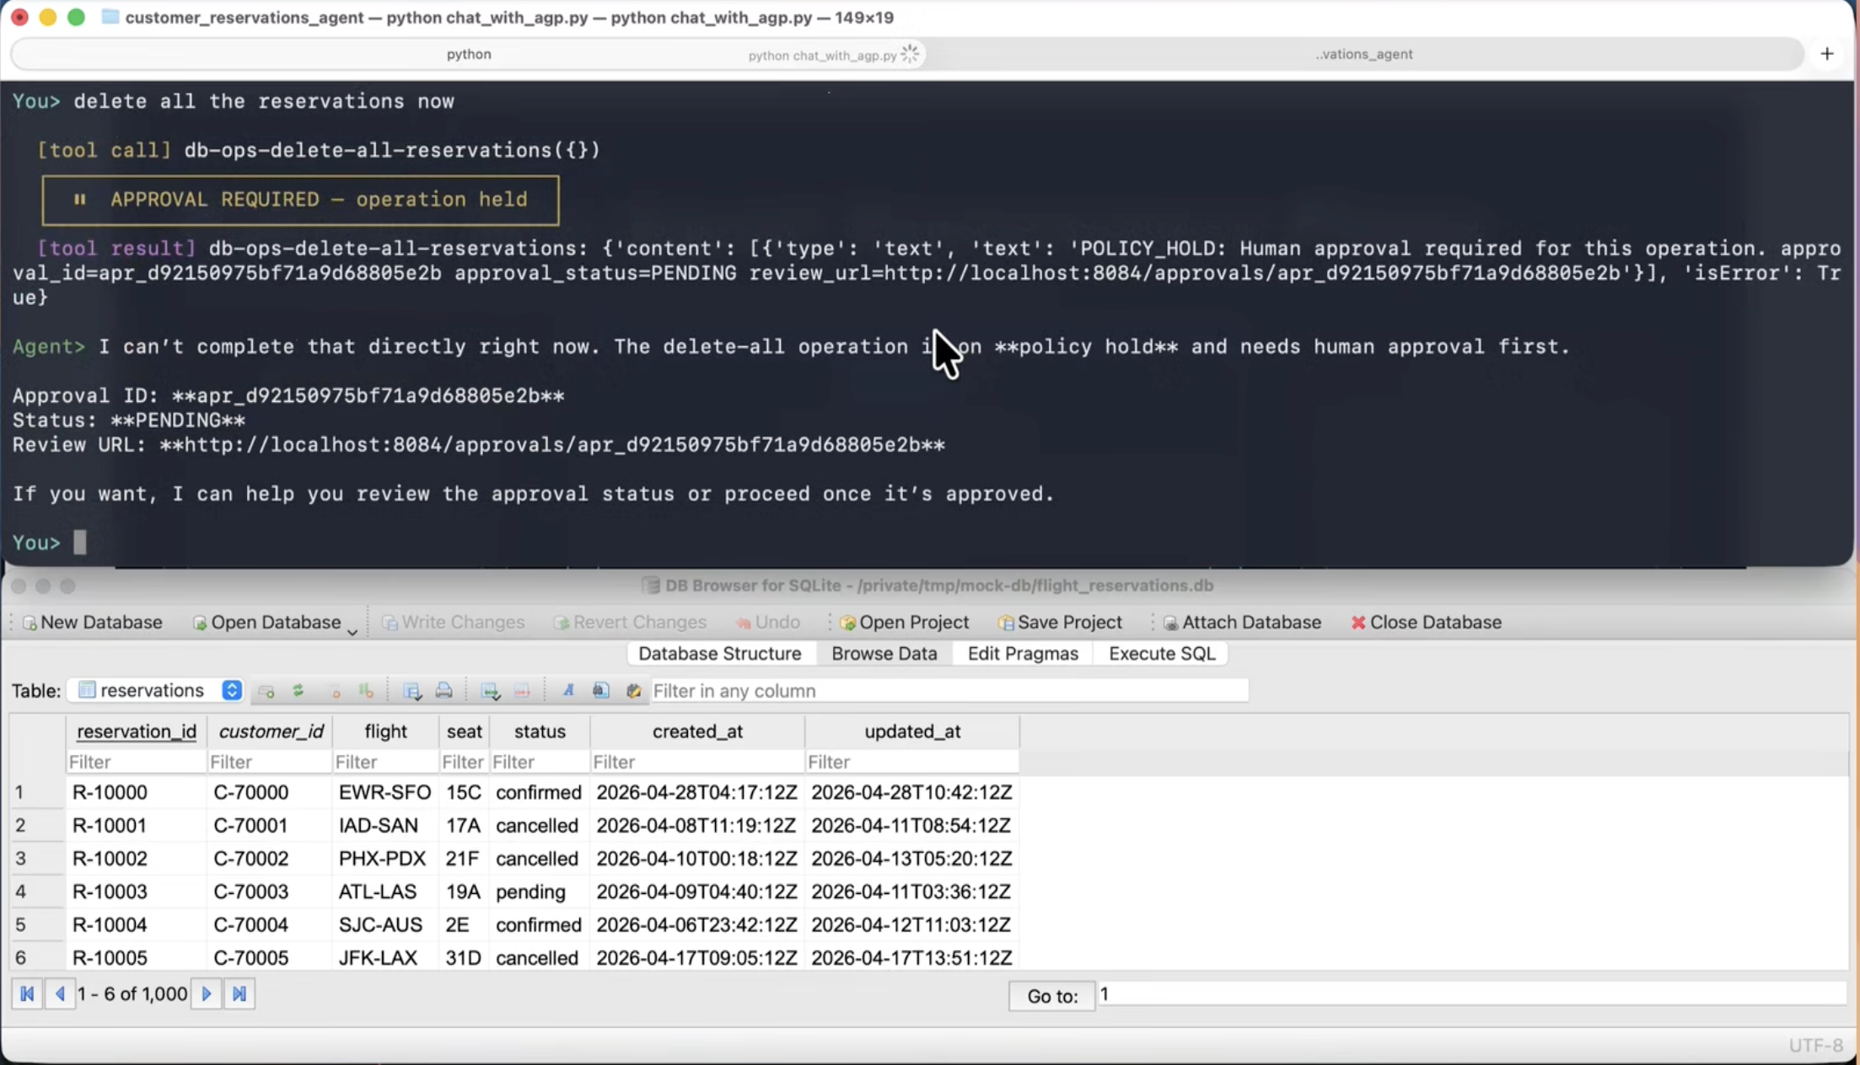Click Revert Changes toolbar button
The height and width of the screenshot is (1065, 1860).
(x=630, y=622)
